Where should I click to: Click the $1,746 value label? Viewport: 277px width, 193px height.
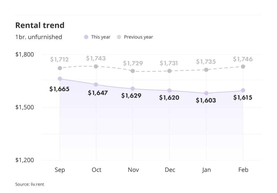[x=243, y=59]
